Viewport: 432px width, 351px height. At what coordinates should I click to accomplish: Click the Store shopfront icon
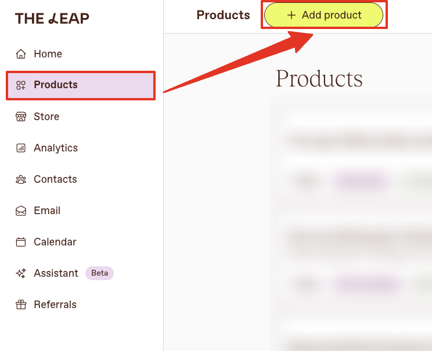click(21, 117)
